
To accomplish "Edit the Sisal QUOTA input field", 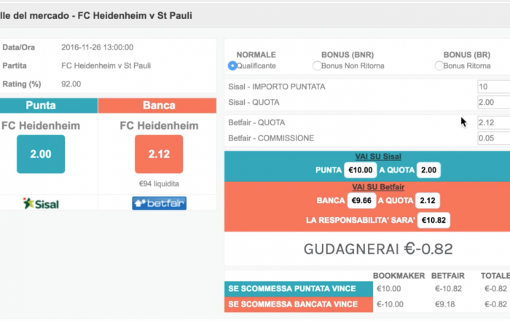I will click(x=494, y=103).
